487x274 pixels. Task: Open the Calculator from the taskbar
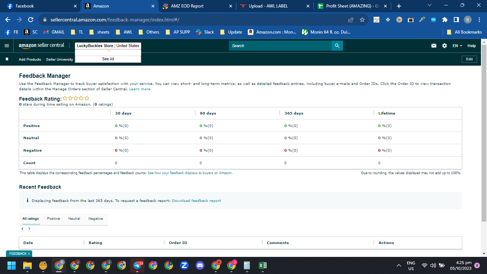pyautogui.click(x=247, y=265)
